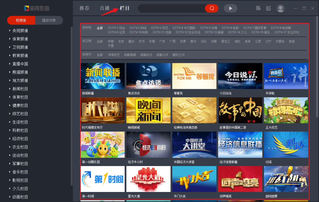Filter by CCTV-6 电影
The image size is (319, 202).
coord(230,28)
